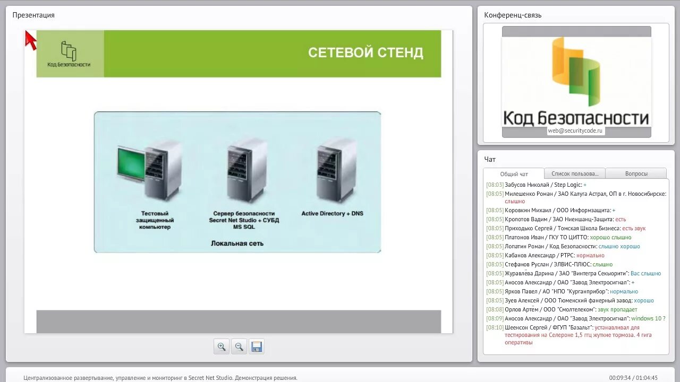The width and height of the screenshot is (680, 382).
Task: Click the Локальная сеть caption on the slide
Action: 237,244
